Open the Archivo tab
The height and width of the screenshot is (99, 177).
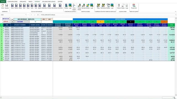pos(3,2)
